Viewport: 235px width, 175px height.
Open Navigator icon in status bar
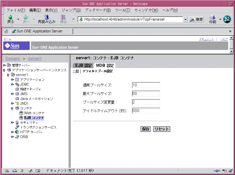[x=7, y=171]
